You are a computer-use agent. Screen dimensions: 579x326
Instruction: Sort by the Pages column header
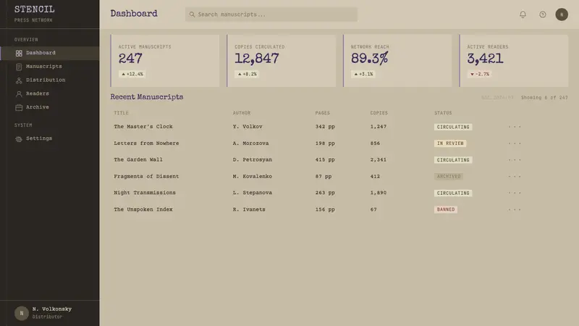[x=322, y=113]
